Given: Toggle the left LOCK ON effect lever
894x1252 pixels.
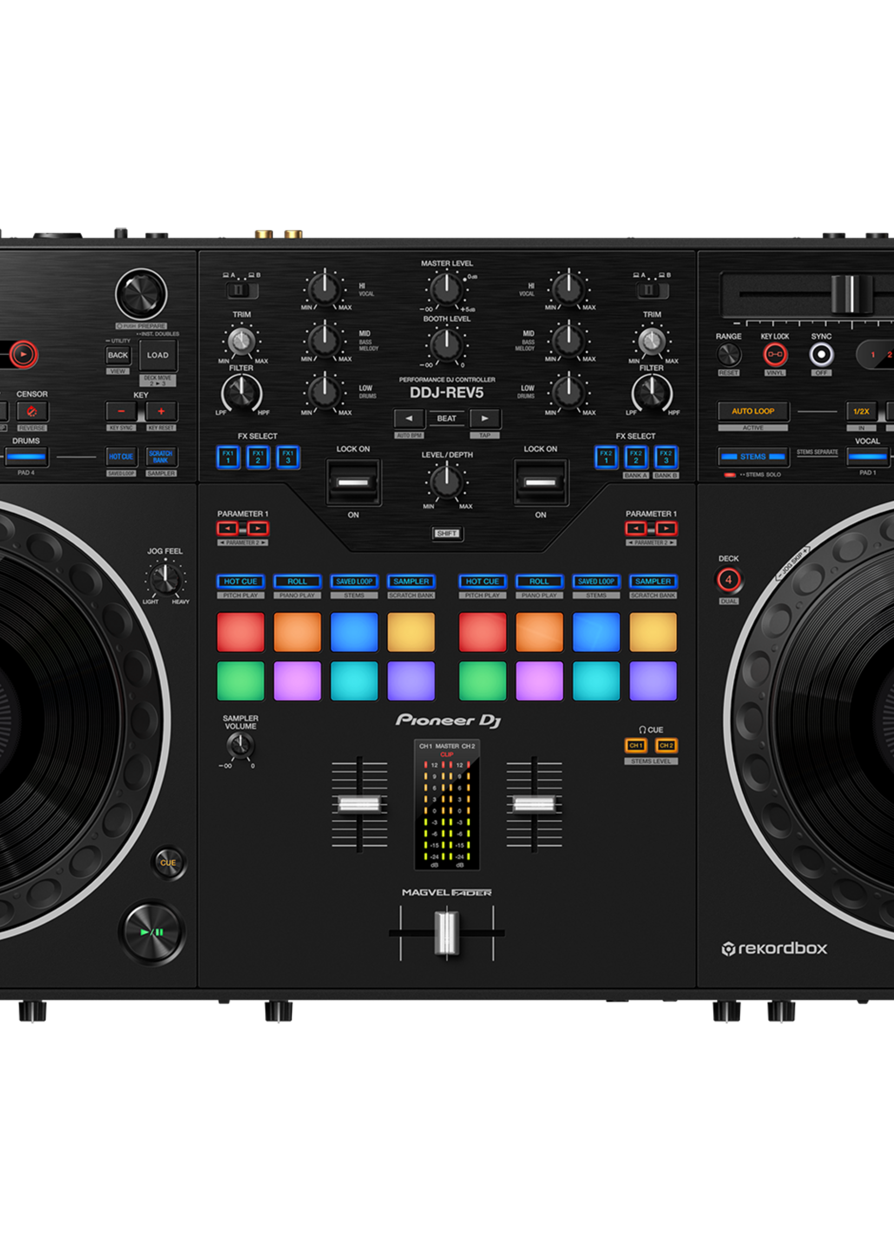Looking at the screenshot, I should (353, 483).
